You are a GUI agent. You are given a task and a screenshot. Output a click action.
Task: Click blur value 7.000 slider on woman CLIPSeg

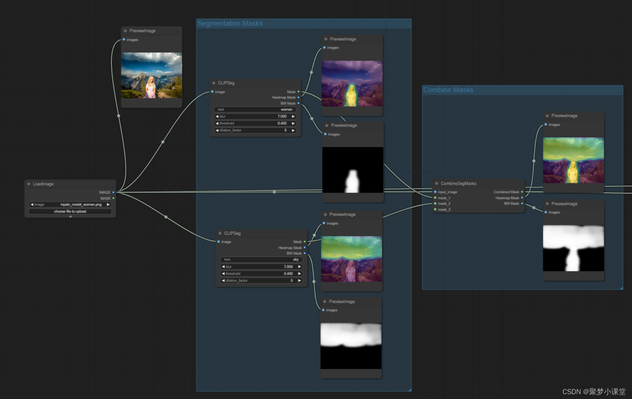point(255,117)
